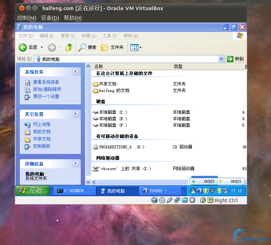This screenshot has height=245, width=271.
Task: Click the green shield tray icon
Action: click(206, 191)
